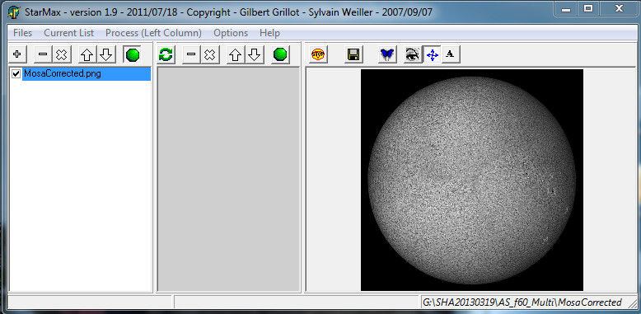
Task: Open the Files menu
Action: (x=22, y=33)
